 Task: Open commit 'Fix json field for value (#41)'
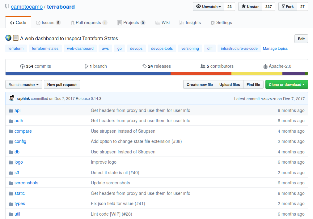tap(118, 204)
